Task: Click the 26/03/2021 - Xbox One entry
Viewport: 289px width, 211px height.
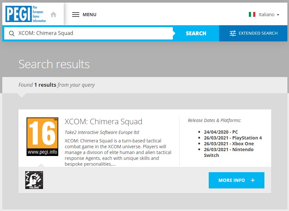Action: click(x=229, y=144)
